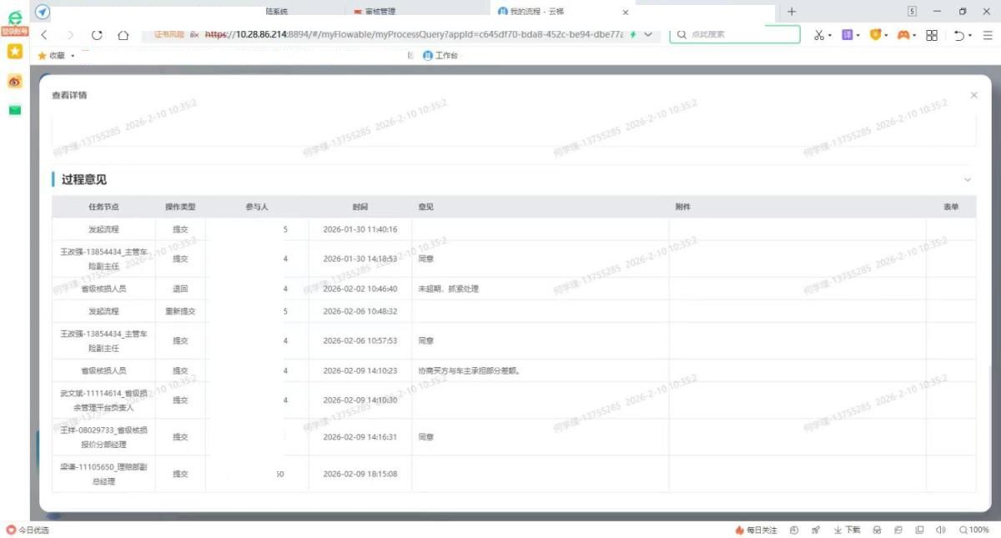The height and width of the screenshot is (538, 1001).
Task: Collapse the 过程意见 section chevron
Action: click(968, 179)
